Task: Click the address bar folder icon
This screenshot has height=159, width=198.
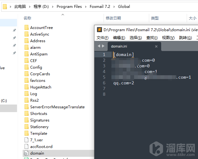Action: click(5, 7)
